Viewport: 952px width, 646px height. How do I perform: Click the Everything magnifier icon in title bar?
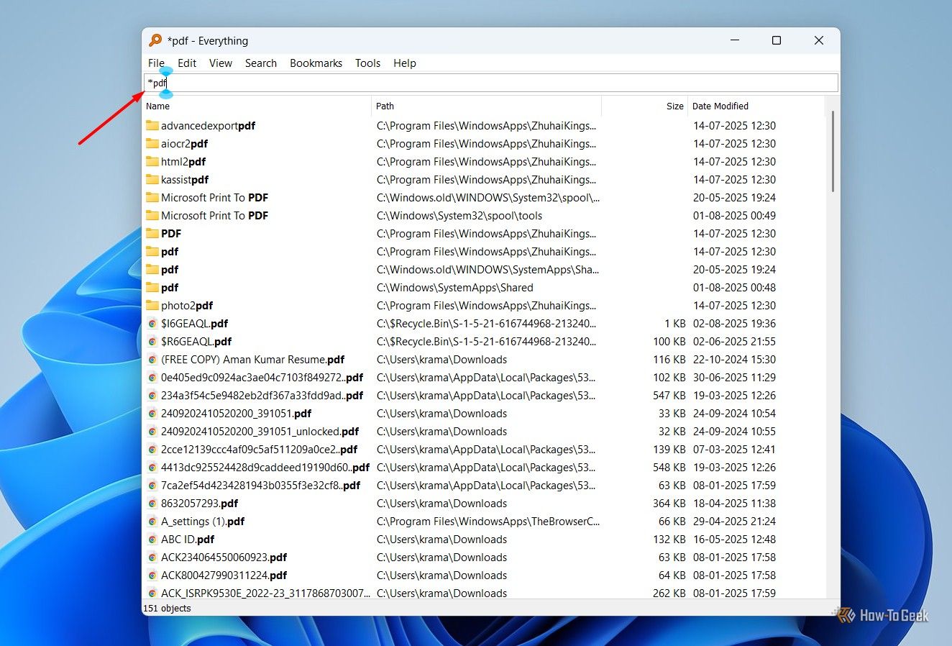(155, 40)
